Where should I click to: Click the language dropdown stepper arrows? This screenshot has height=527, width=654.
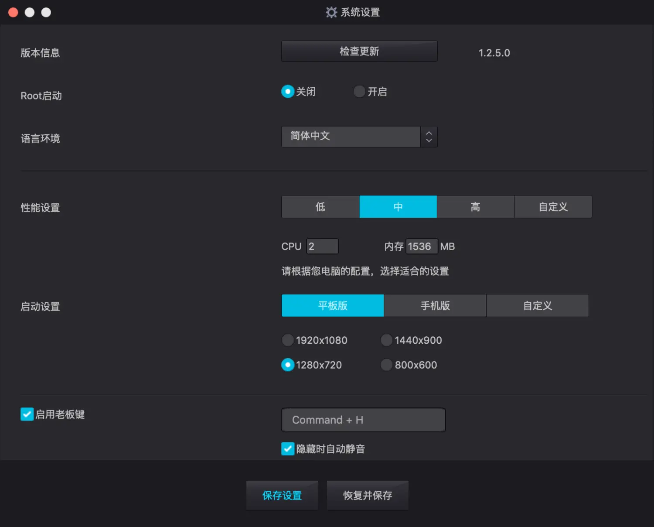429,137
